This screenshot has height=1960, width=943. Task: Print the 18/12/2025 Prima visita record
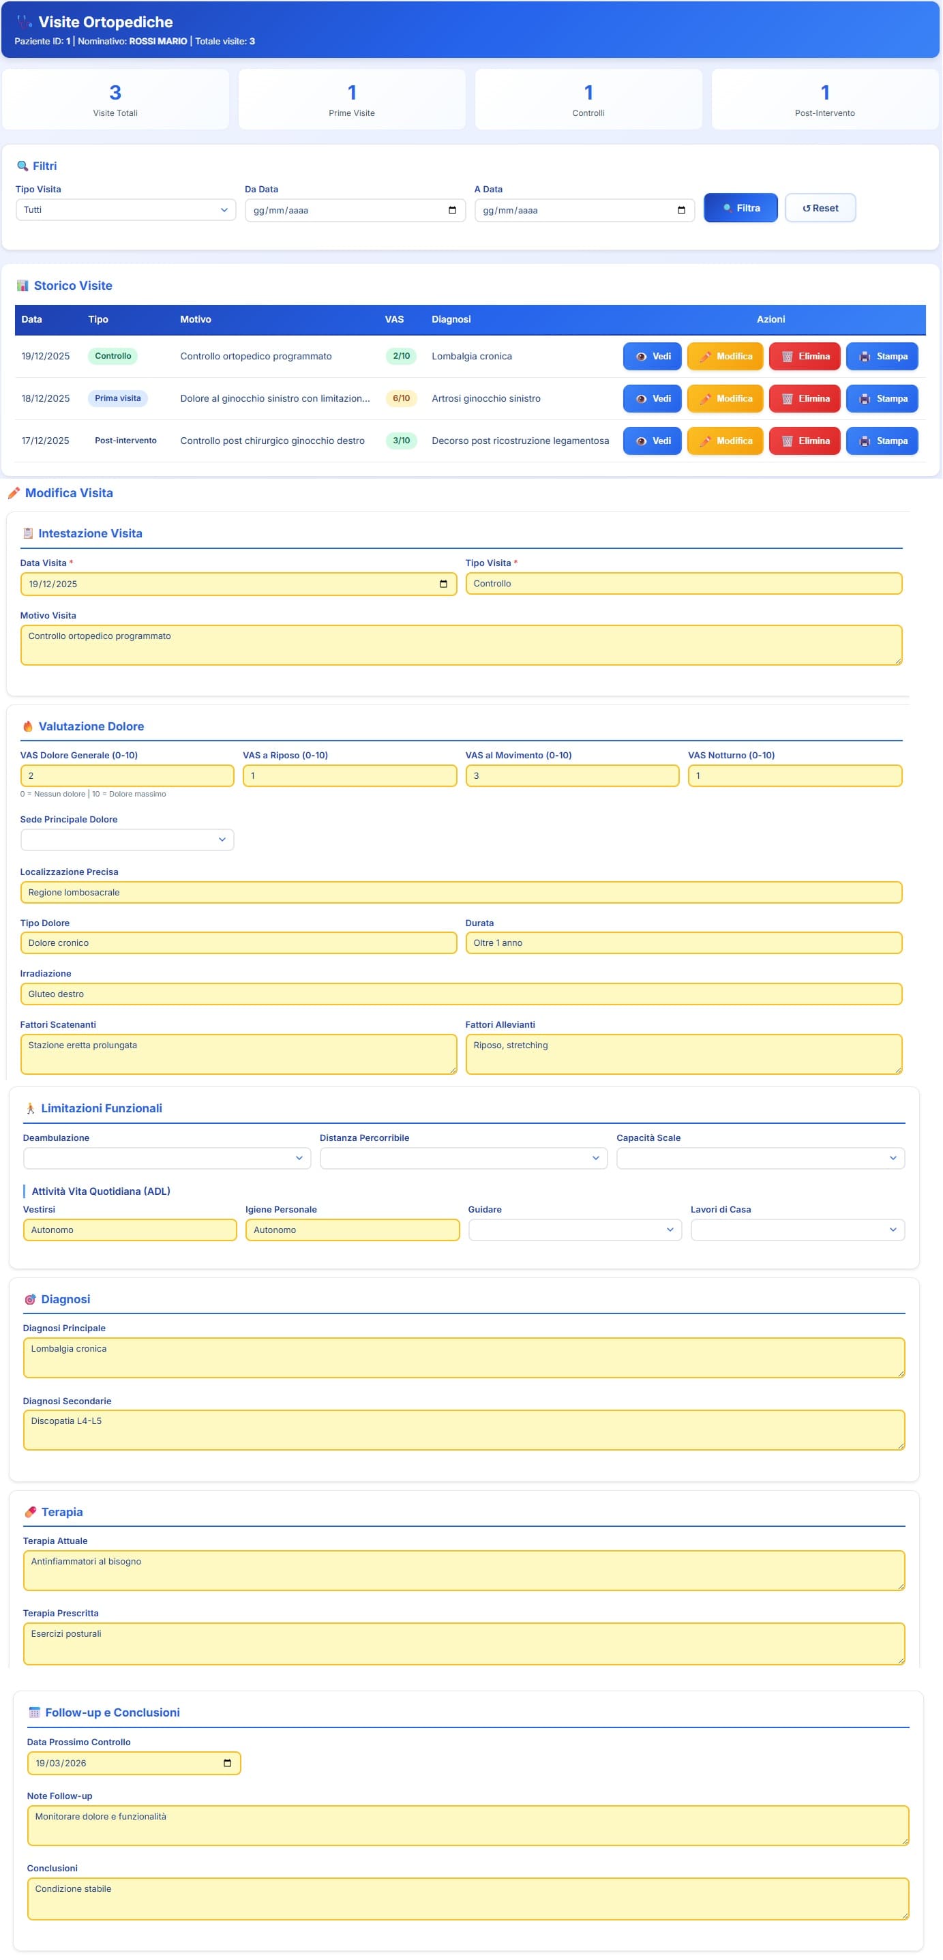882,399
